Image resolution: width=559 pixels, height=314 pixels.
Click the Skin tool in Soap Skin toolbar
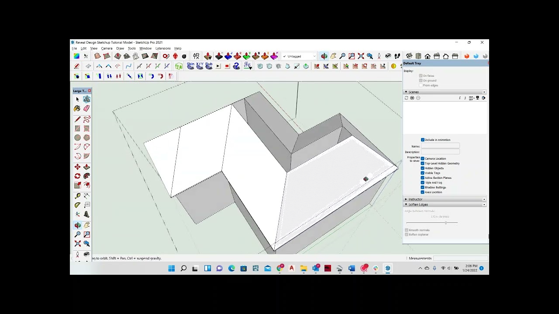[190, 65]
